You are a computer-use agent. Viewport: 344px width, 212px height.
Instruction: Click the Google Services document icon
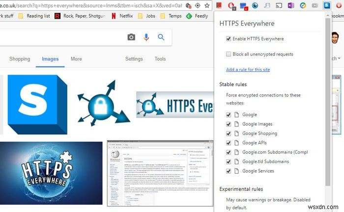pos(236,171)
